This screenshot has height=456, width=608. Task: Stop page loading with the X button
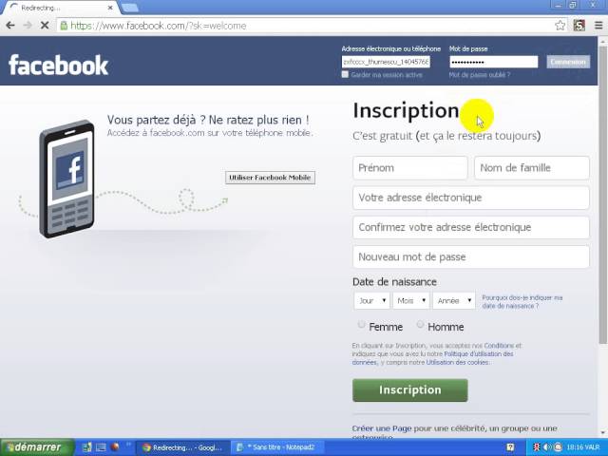(x=45, y=26)
